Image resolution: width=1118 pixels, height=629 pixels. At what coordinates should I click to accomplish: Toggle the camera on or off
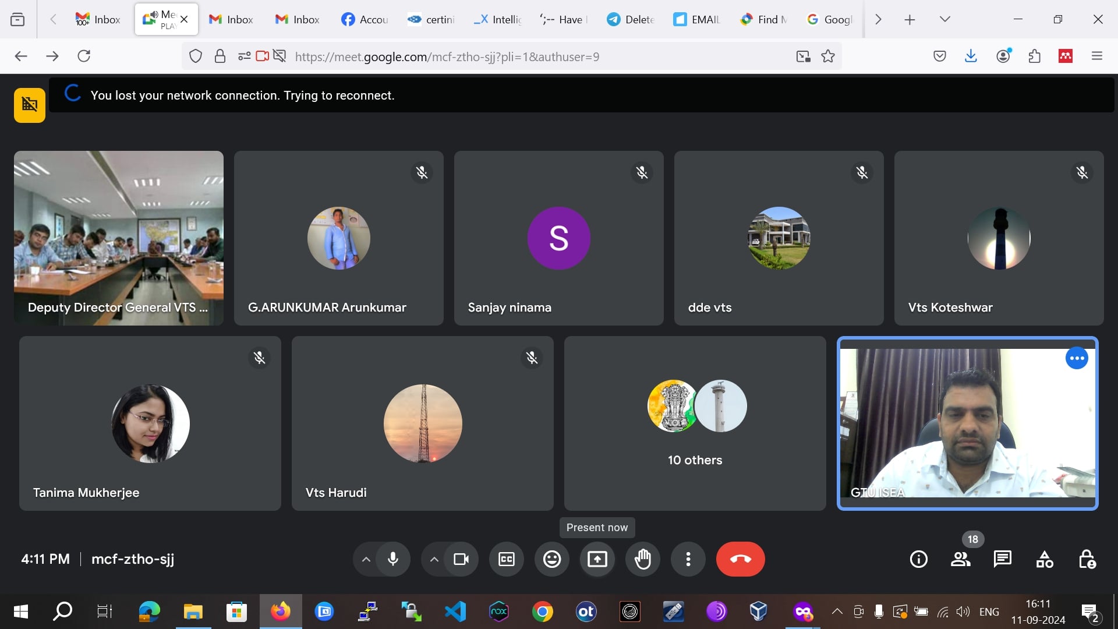pyautogui.click(x=461, y=559)
